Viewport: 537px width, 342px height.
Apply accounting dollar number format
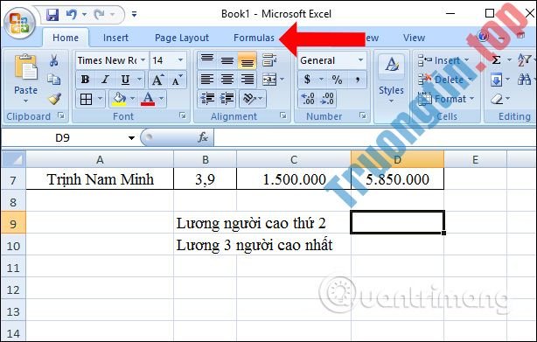(308, 80)
